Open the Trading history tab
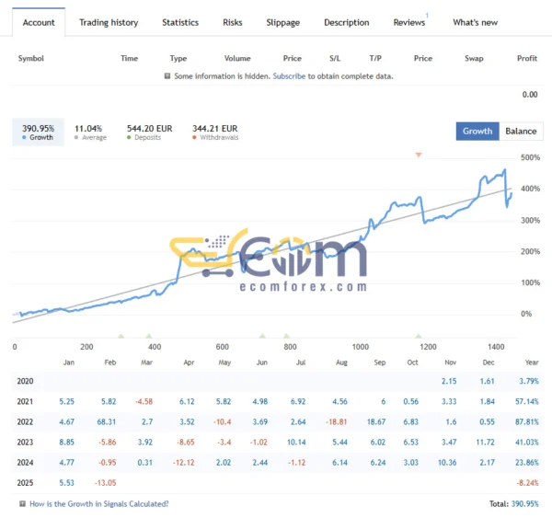The width and height of the screenshot is (552, 518). pos(108,22)
